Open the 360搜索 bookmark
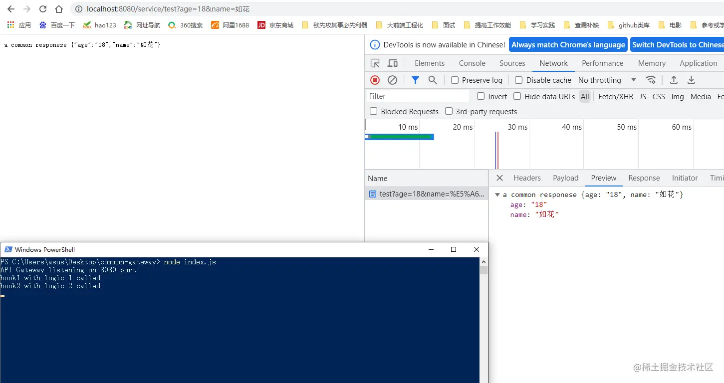This screenshot has height=383, width=724. [185, 25]
